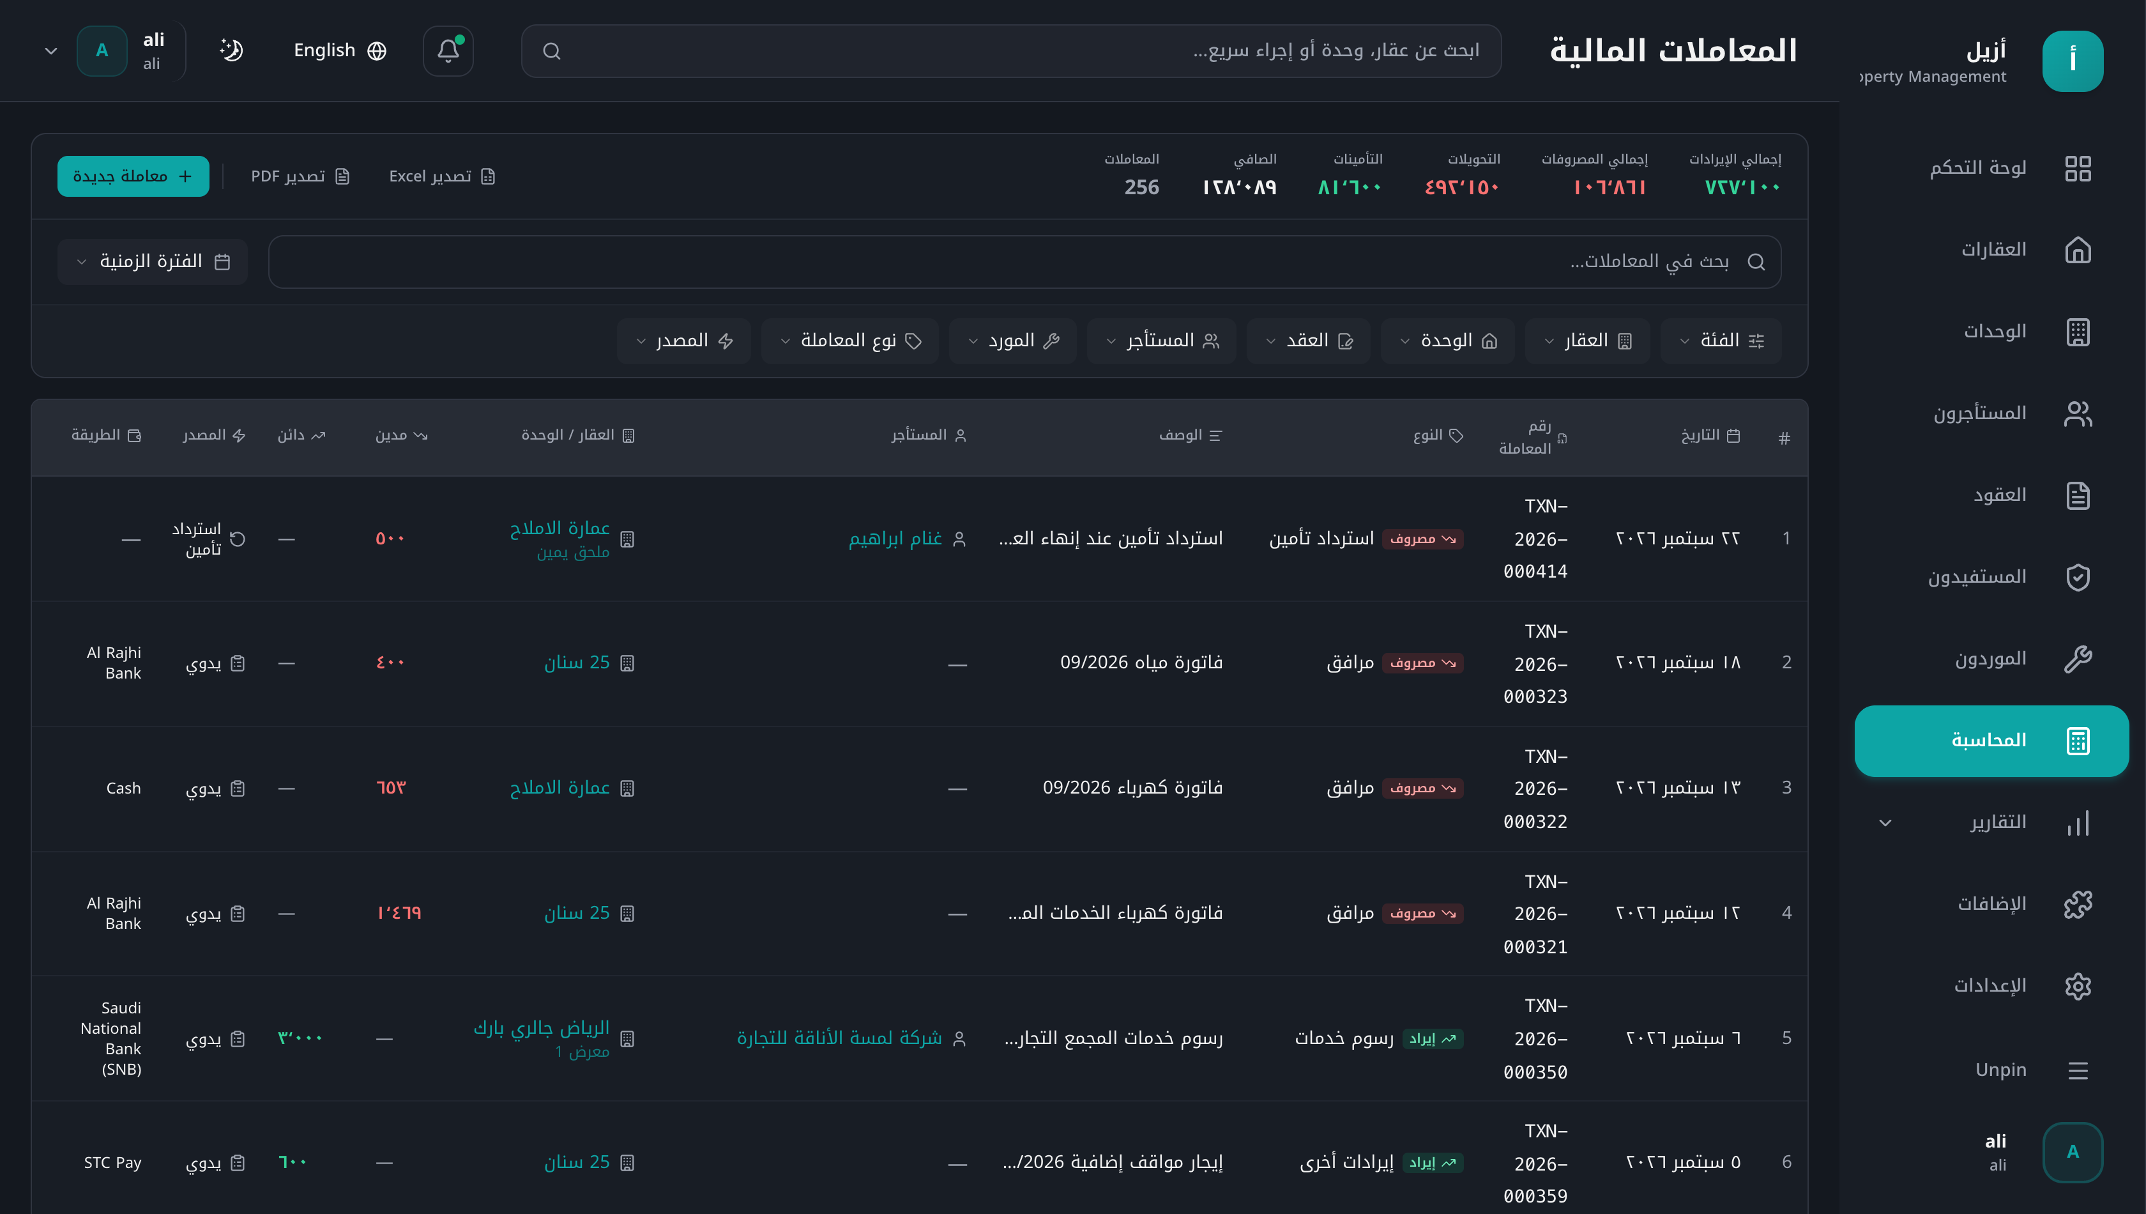Open properties (العقارات) home icon
The width and height of the screenshot is (2146, 1214).
2078,250
